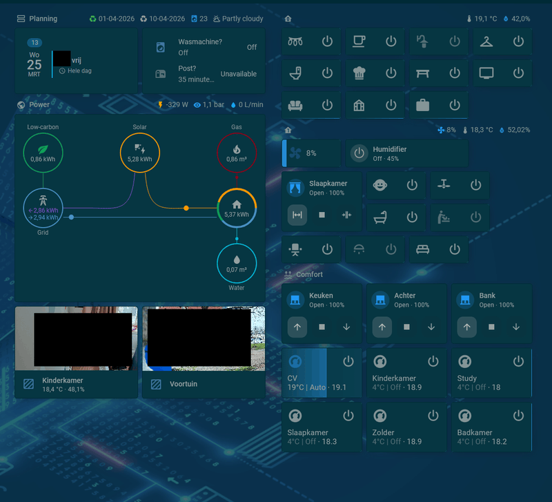The image size is (552, 502).
Task: Click the ceiling fan icon
Action: click(444, 184)
